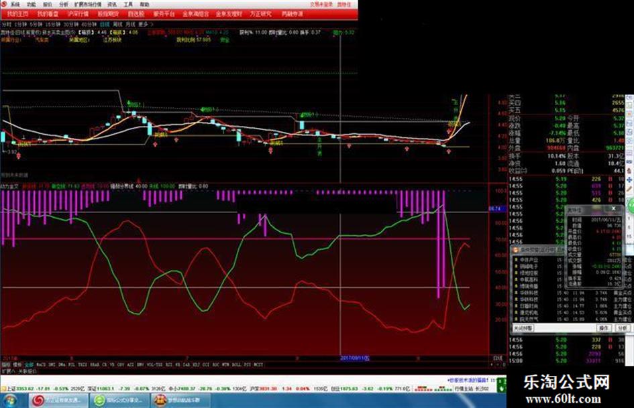Select the 关联报价 bottom tab
634x408 pixels.
[x=28, y=371]
